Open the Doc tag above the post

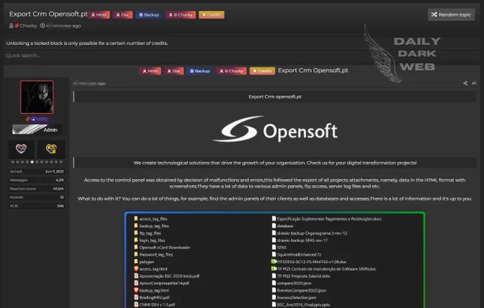click(174, 71)
